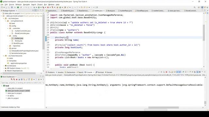Open the Servers tab
This screenshot has height=117, width=209.
point(108,72)
